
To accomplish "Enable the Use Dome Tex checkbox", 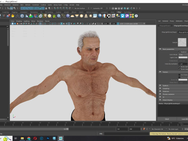I will [x=179, y=75].
